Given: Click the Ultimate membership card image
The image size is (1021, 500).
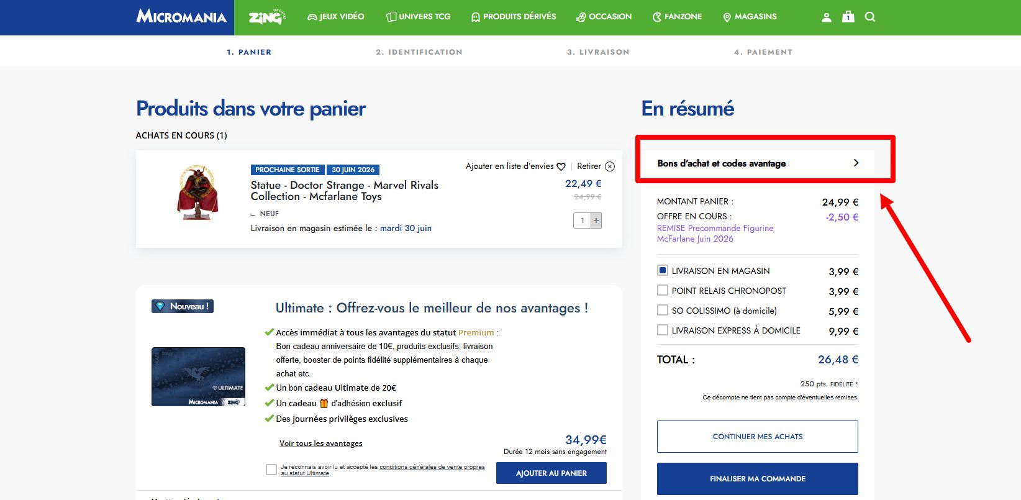Looking at the screenshot, I should (199, 377).
